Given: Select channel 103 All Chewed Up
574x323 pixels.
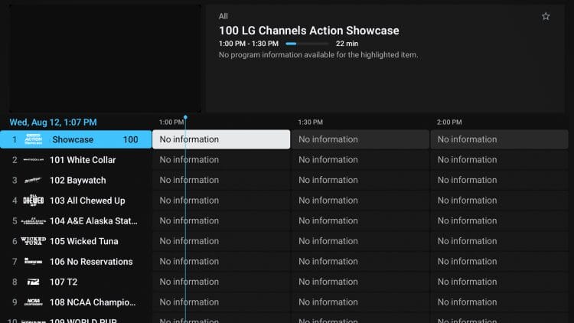Looking at the screenshot, I should pyautogui.click(x=76, y=201).
